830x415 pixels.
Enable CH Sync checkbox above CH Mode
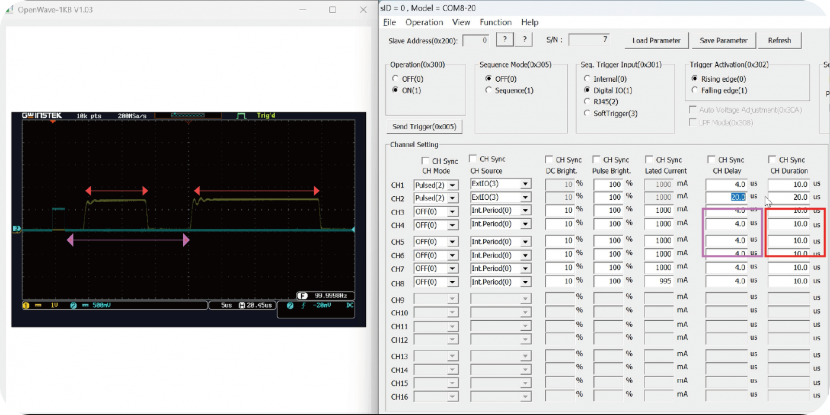[426, 161]
